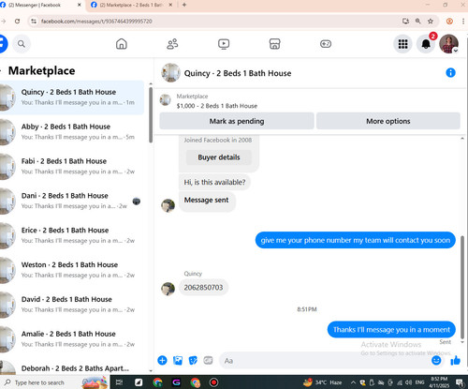Open the Facebook search magnifier
This screenshot has height=389, width=468.
(22, 44)
